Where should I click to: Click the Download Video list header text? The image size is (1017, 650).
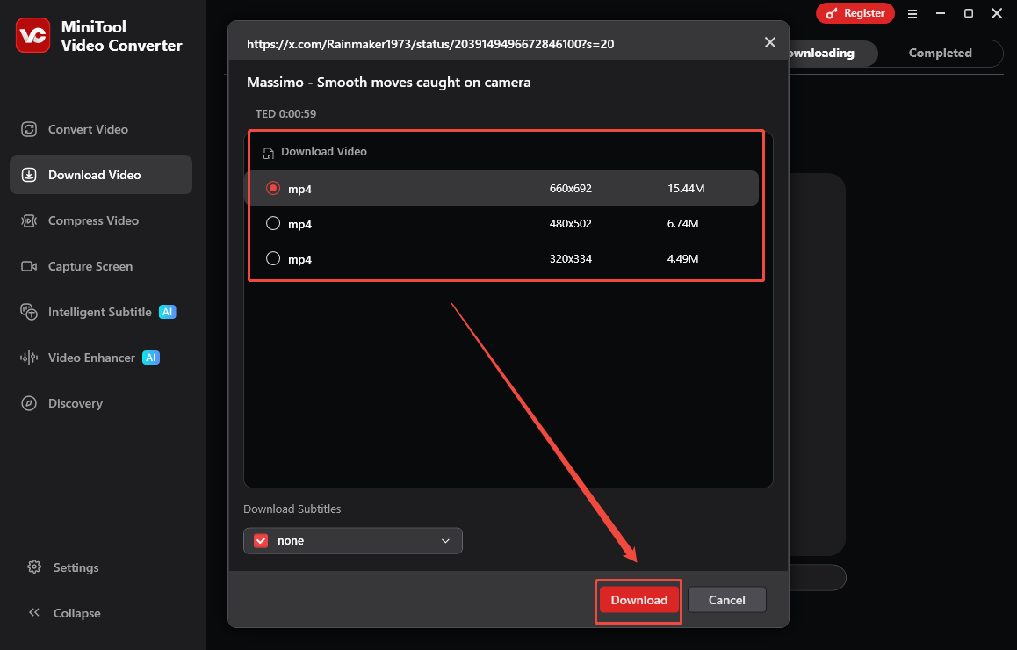coord(324,151)
